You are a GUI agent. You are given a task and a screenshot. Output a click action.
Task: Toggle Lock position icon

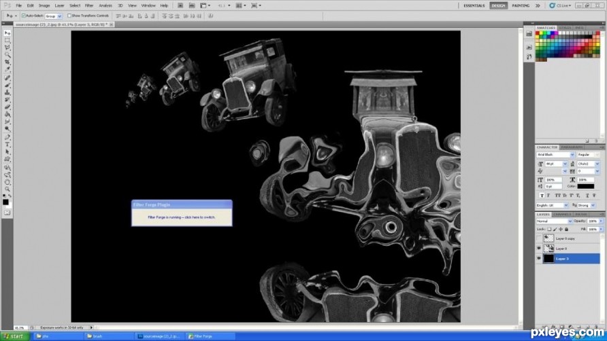[561, 230]
